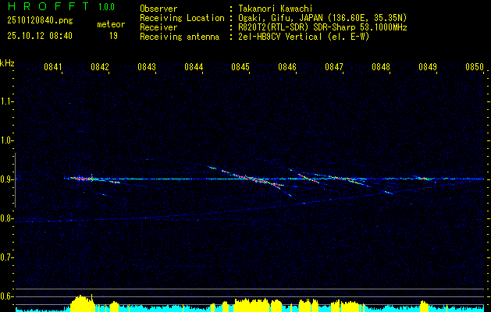
Task: Click the observer name Takanori Kawachi
Action: (x=276, y=9)
